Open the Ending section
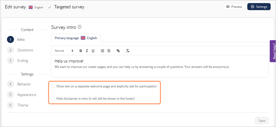 pyautogui.click(x=23, y=61)
